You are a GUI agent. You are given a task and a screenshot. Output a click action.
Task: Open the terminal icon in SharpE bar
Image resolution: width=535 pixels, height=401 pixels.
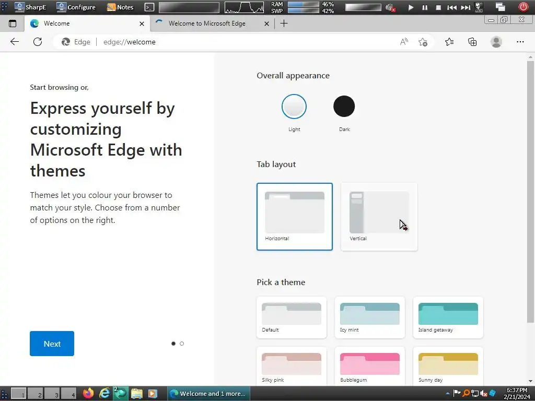tap(149, 7)
